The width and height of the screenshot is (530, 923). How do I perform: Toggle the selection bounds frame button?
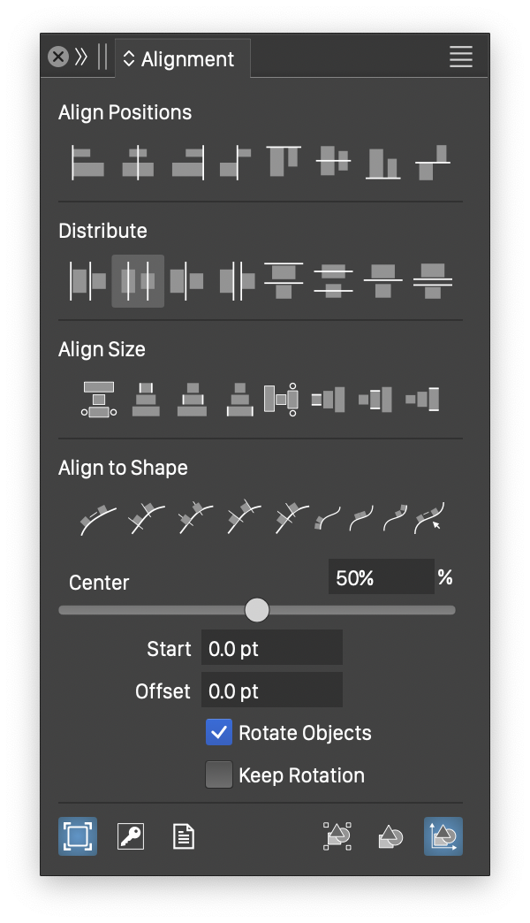[x=78, y=835]
